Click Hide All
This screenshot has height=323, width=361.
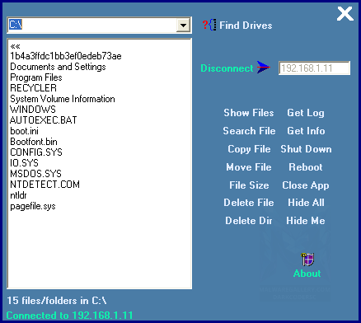pos(306,203)
